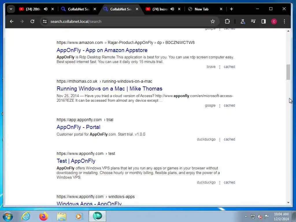
Task: Expand options dots beside 'brave' label
Action: tap(220, 67)
